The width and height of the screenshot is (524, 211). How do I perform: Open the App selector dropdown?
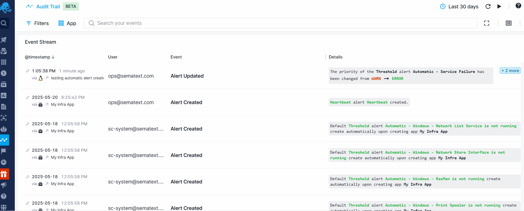click(67, 23)
